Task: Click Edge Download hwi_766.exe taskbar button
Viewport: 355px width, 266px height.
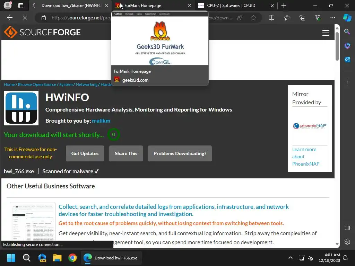Action: click(111, 258)
